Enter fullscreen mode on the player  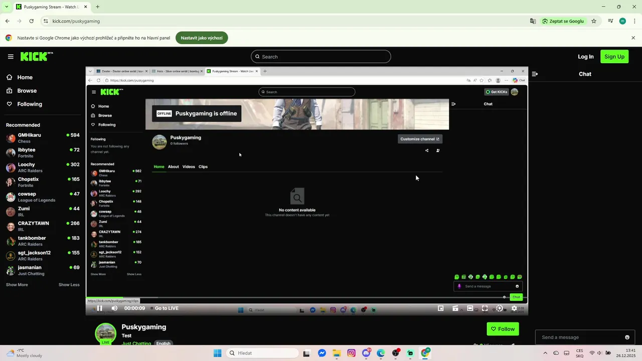click(485, 308)
